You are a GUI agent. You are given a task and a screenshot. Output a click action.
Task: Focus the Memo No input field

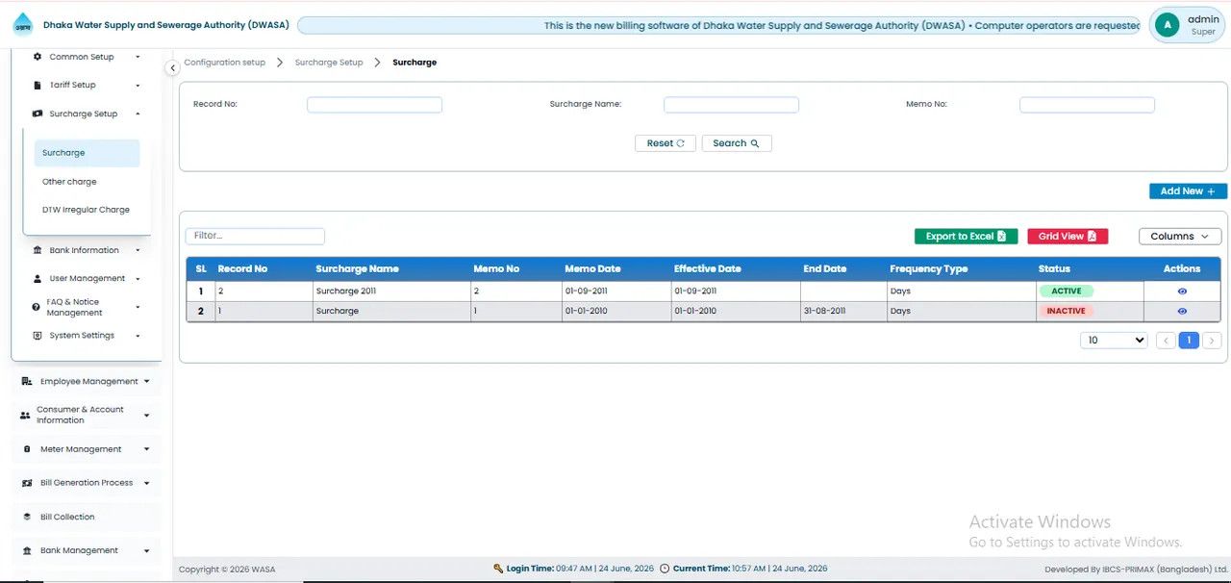pos(1087,105)
